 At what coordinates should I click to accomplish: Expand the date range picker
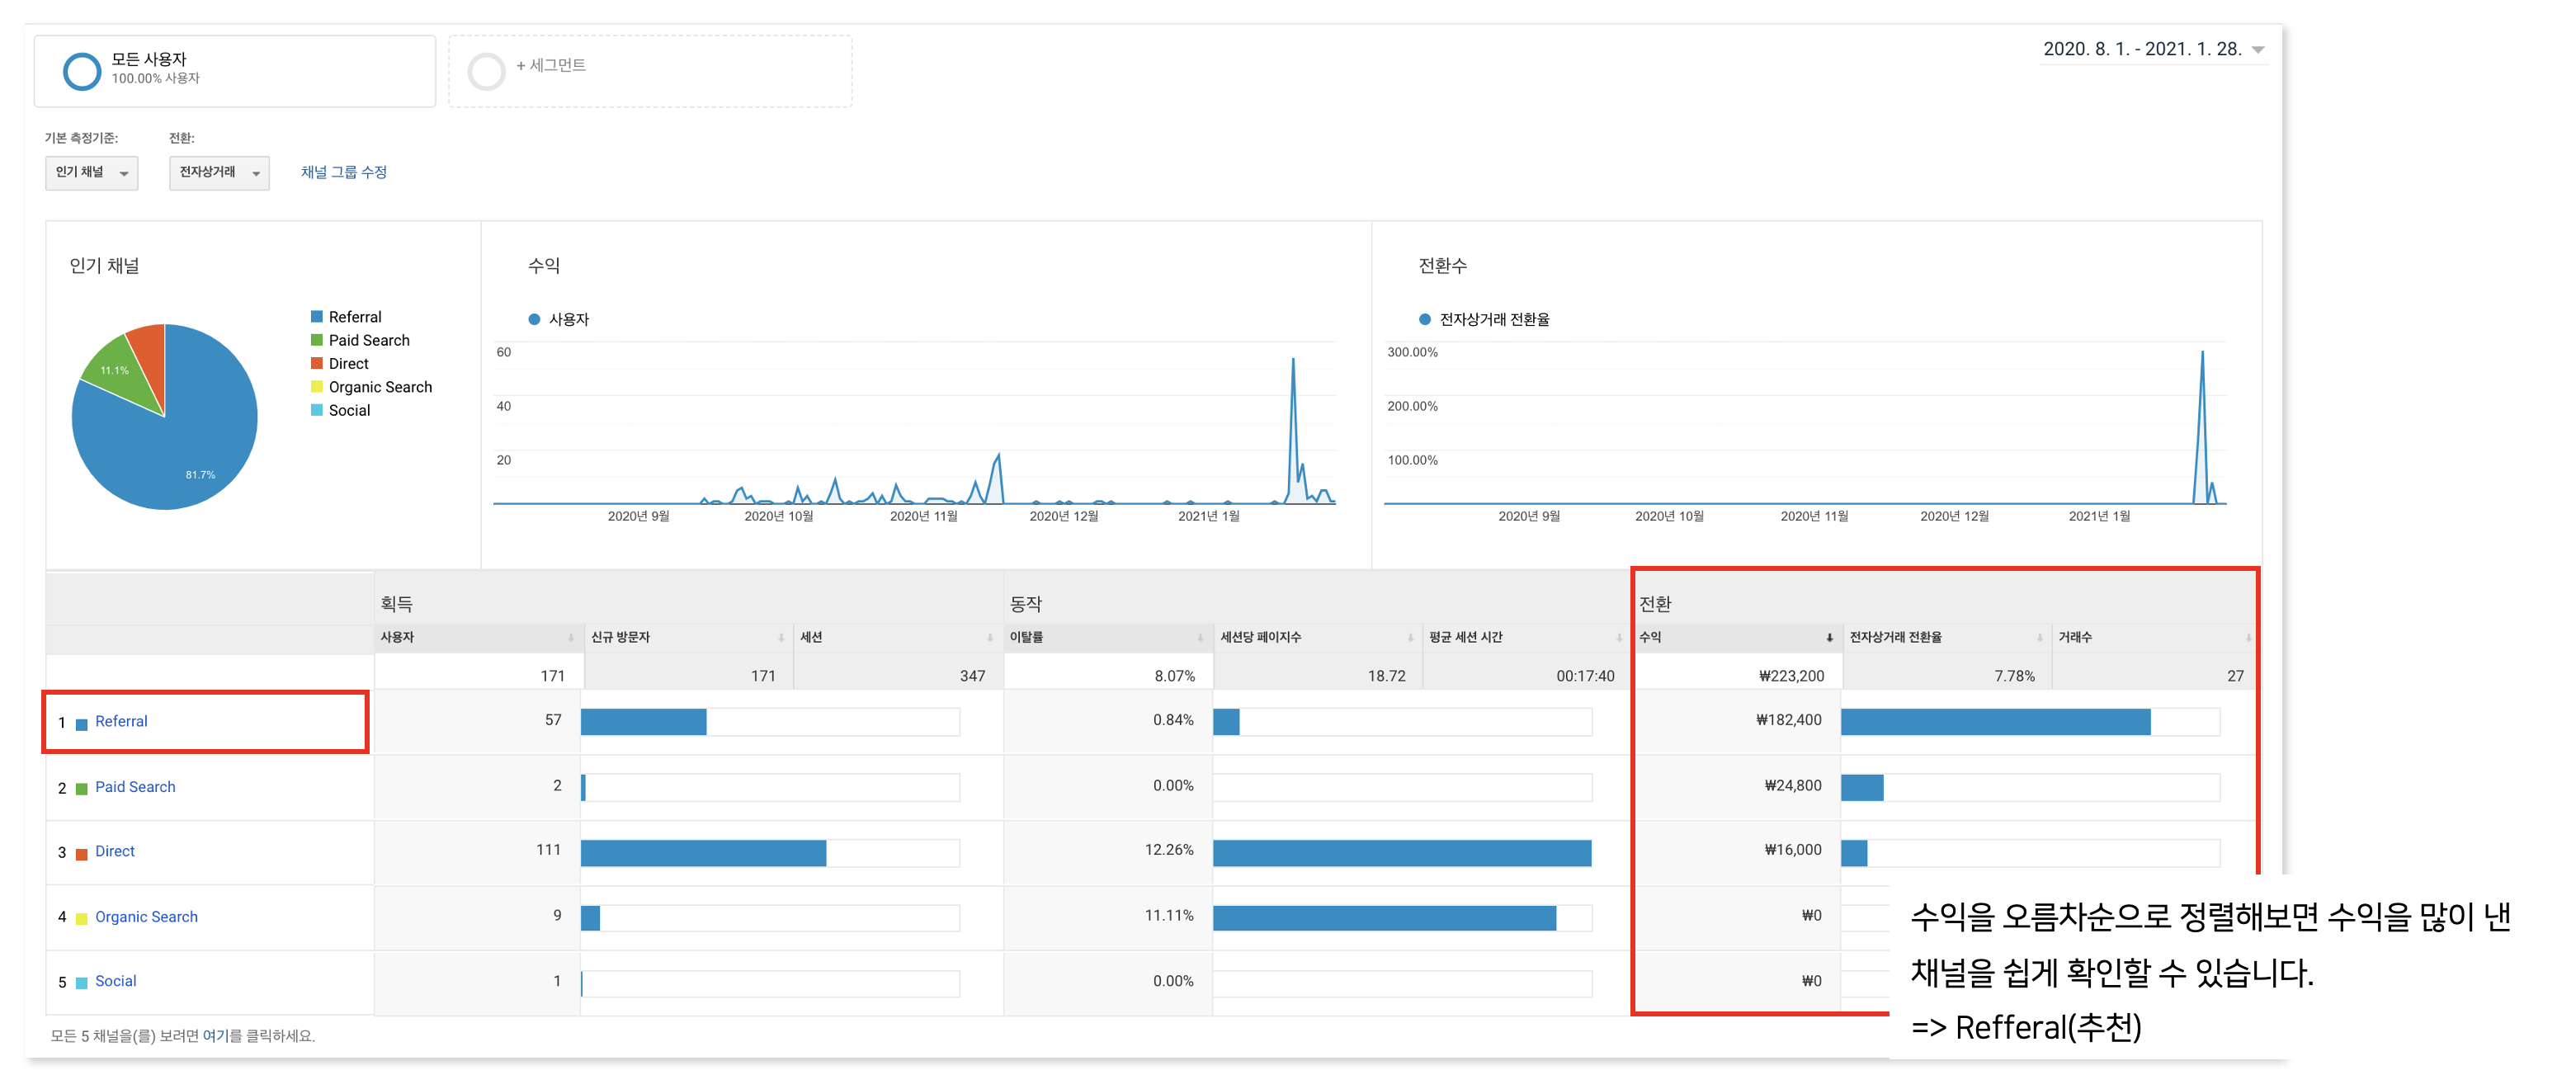pyautogui.click(x=2257, y=50)
